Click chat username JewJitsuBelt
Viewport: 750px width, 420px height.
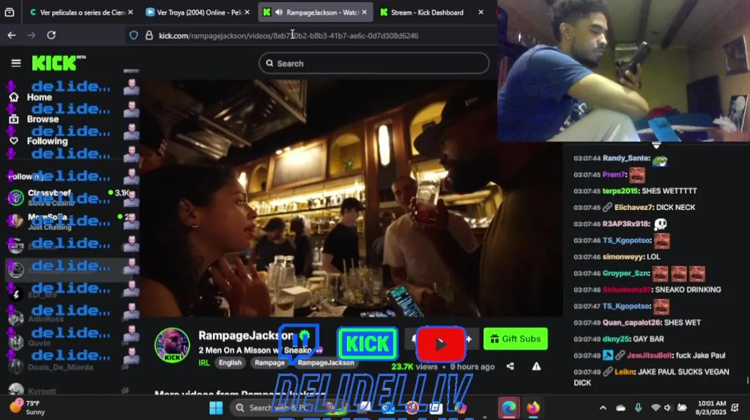[x=650, y=355]
